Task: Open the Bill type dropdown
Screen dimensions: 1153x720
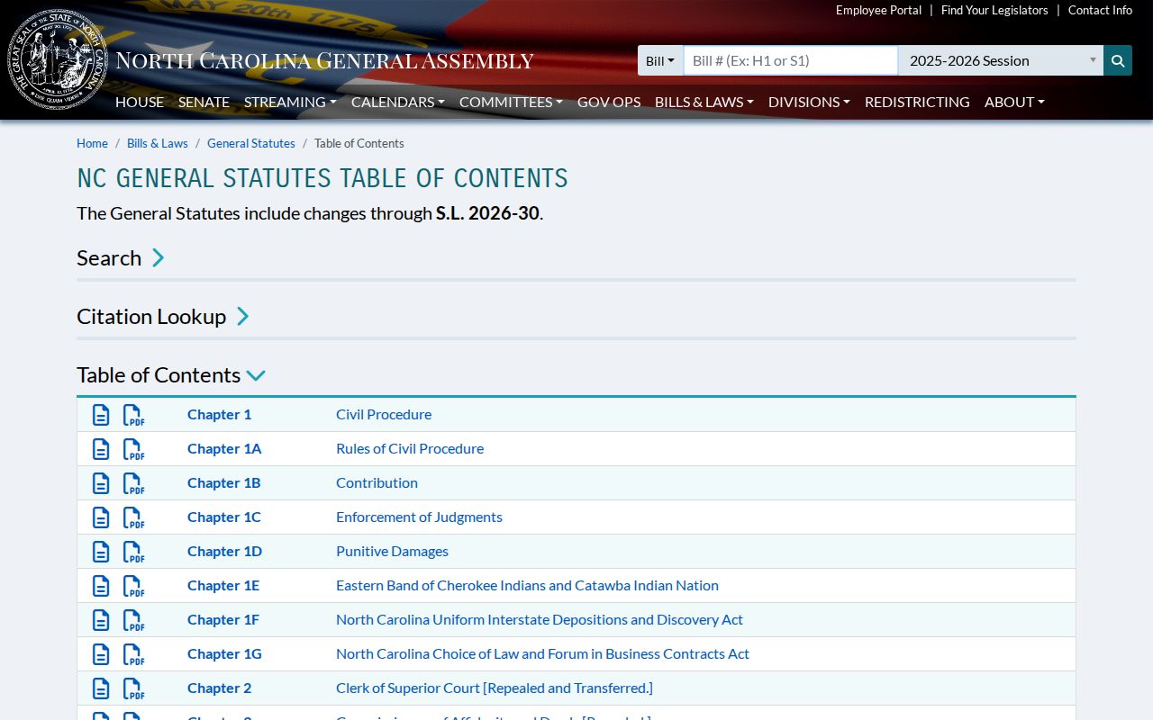Action: 660,60
